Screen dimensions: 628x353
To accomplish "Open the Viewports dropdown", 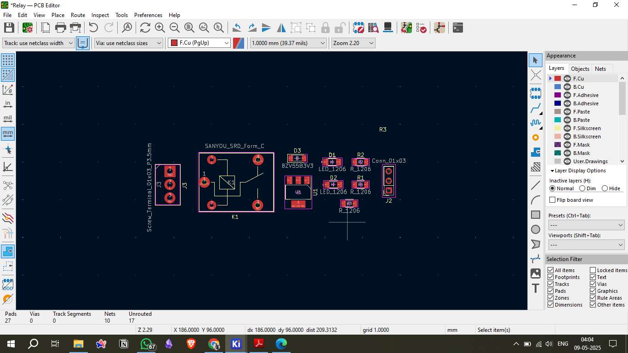I will point(586,245).
